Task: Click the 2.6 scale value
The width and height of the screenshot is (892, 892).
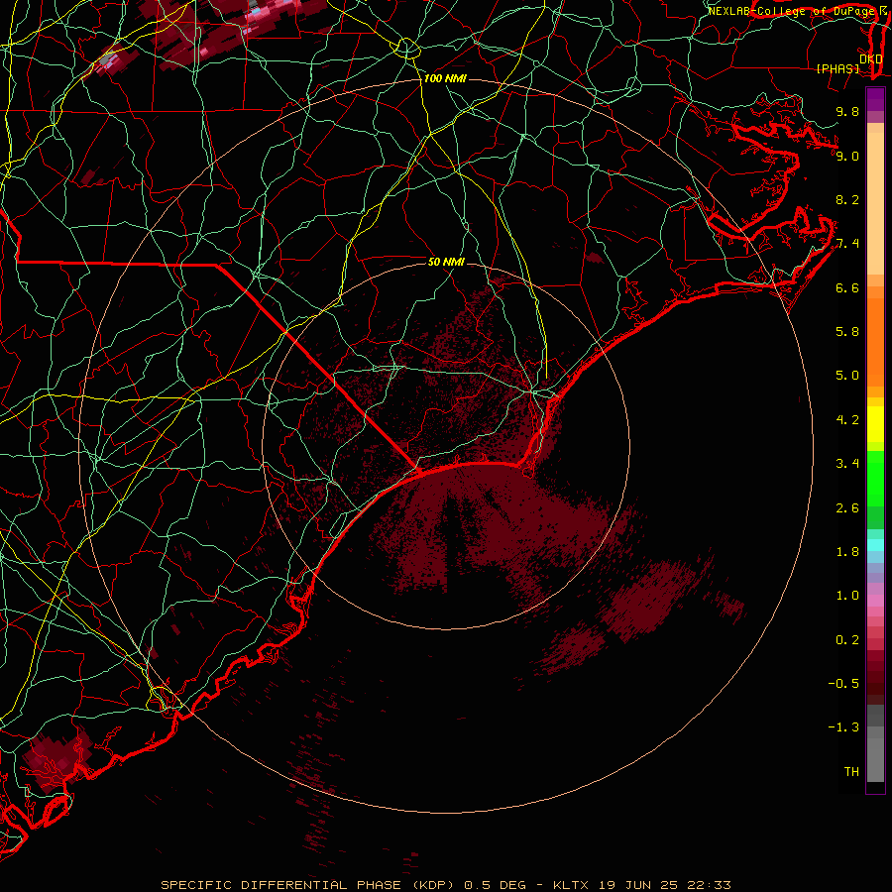Action: [x=847, y=508]
